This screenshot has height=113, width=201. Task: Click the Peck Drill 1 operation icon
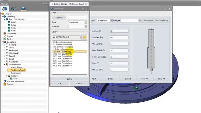[x=7, y=50]
